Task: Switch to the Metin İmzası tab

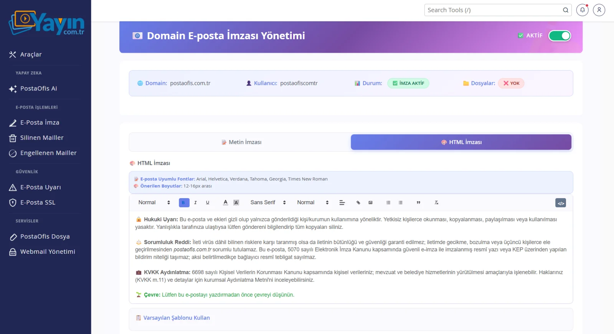Action: [x=241, y=142]
